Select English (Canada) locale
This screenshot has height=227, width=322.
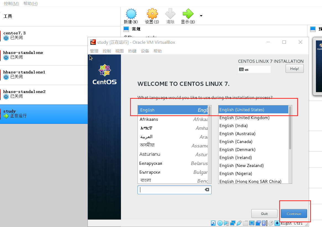(254, 142)
